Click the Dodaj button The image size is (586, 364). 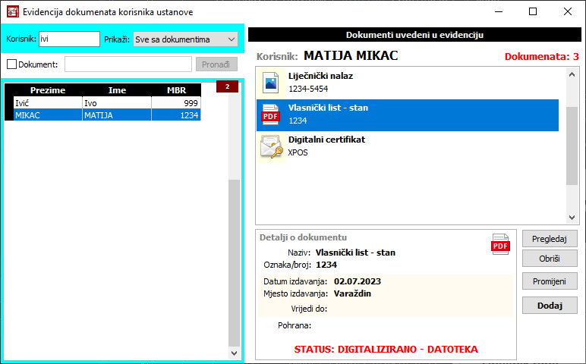click(x=550, y=306)
